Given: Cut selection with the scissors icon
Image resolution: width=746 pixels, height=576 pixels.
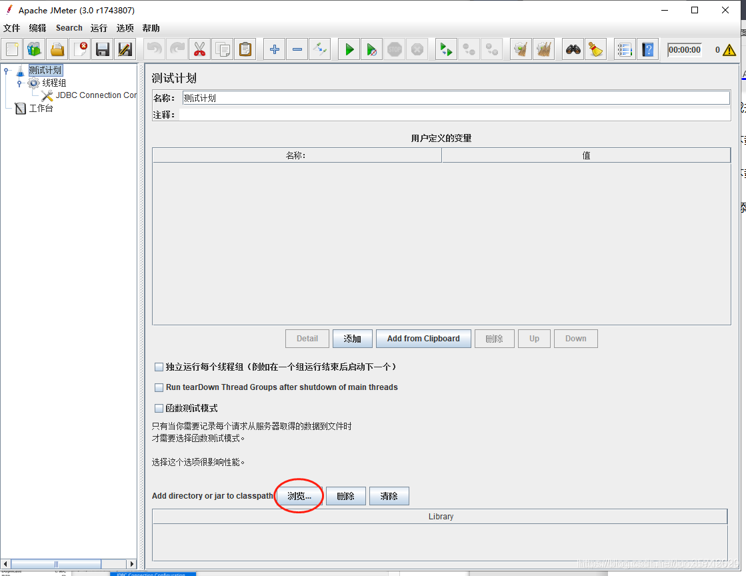Looking at the screenshot, I should 200,49.
